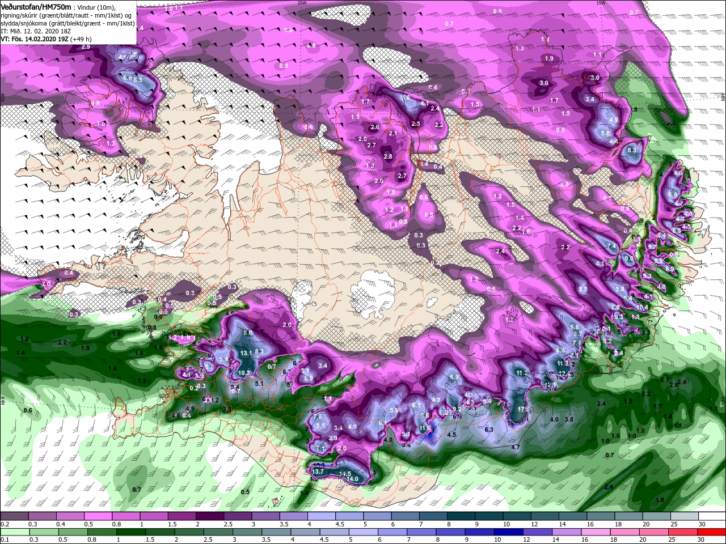The height and width of the screenshot is (544, 726).
Task: Click the 0.1 label in the legend
Action: (x=5, y=541)
